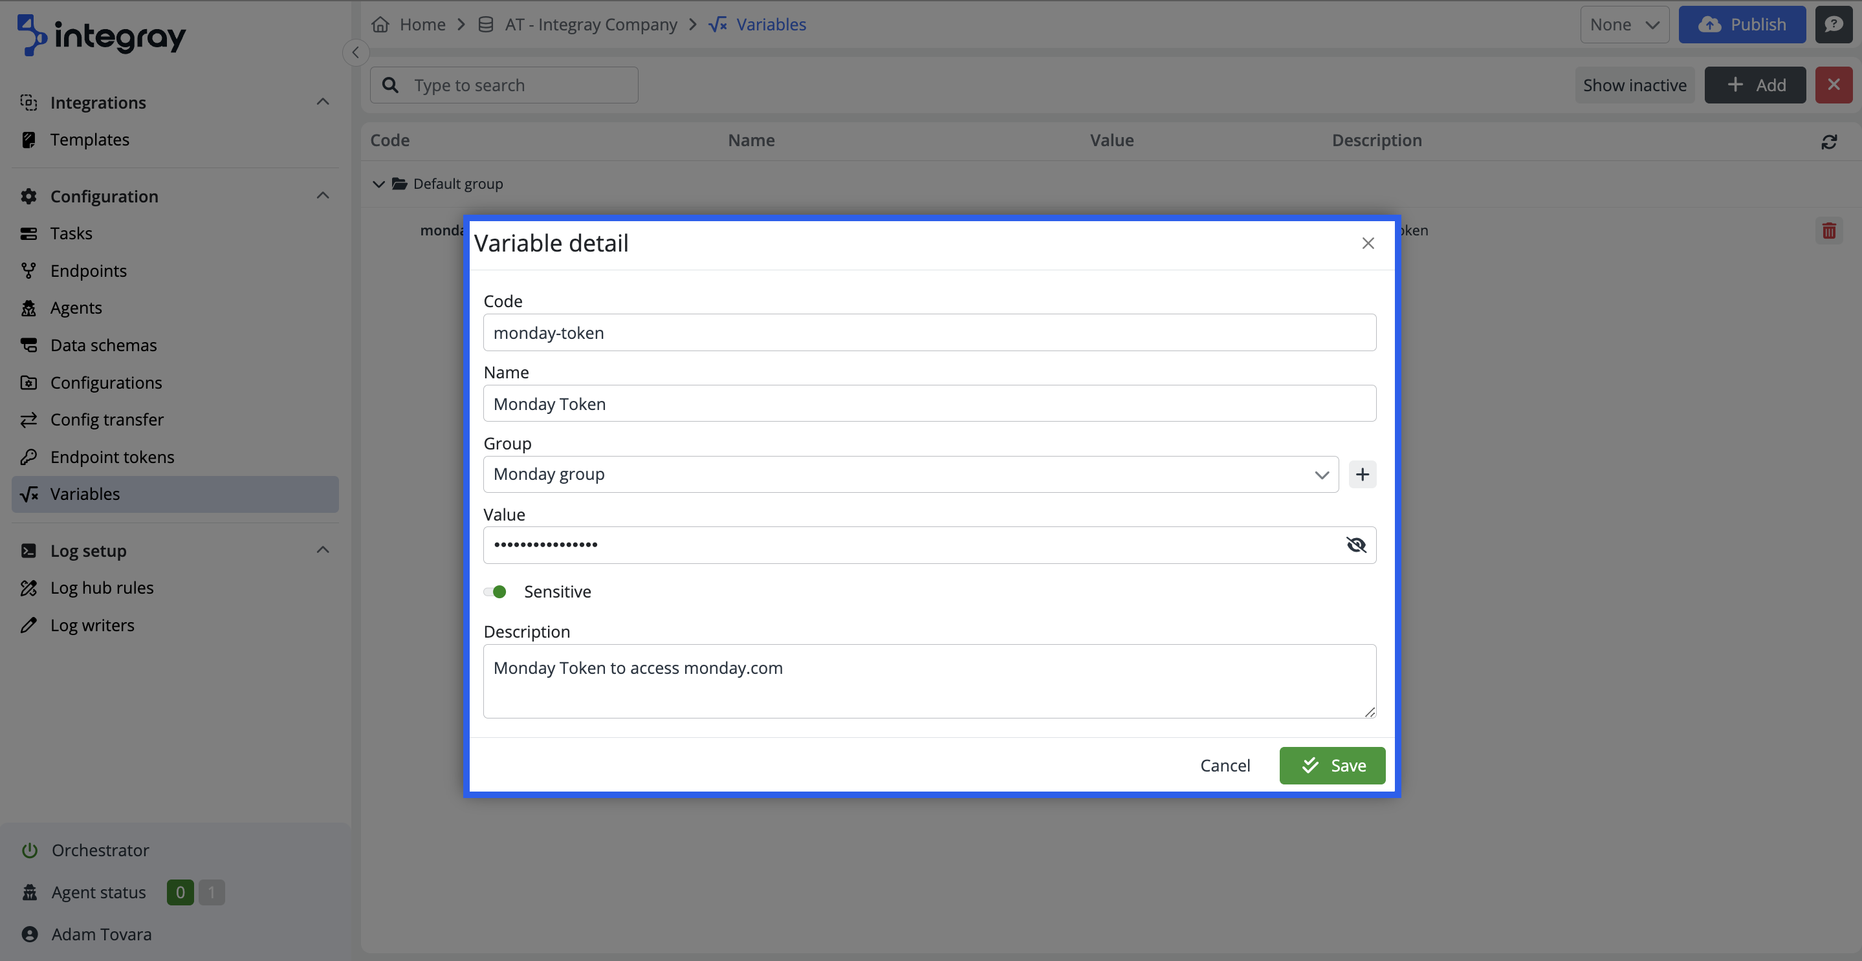The height and width of the screenshot is (961, 1862).
Task: Click the green Save button
Action: click(x=1331, y=765)
